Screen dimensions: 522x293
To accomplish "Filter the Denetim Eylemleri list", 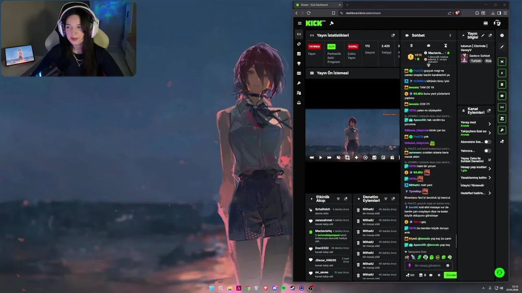I will coord(386,199).
